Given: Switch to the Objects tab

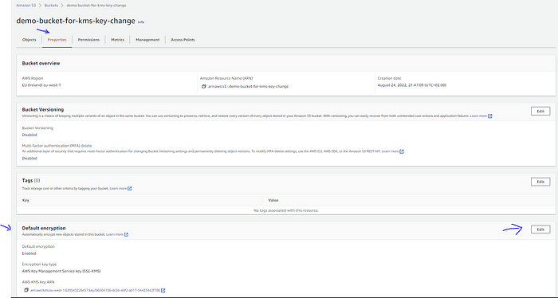Looking at the screenshot, I should pyautogui.click(x=29, y=40).
